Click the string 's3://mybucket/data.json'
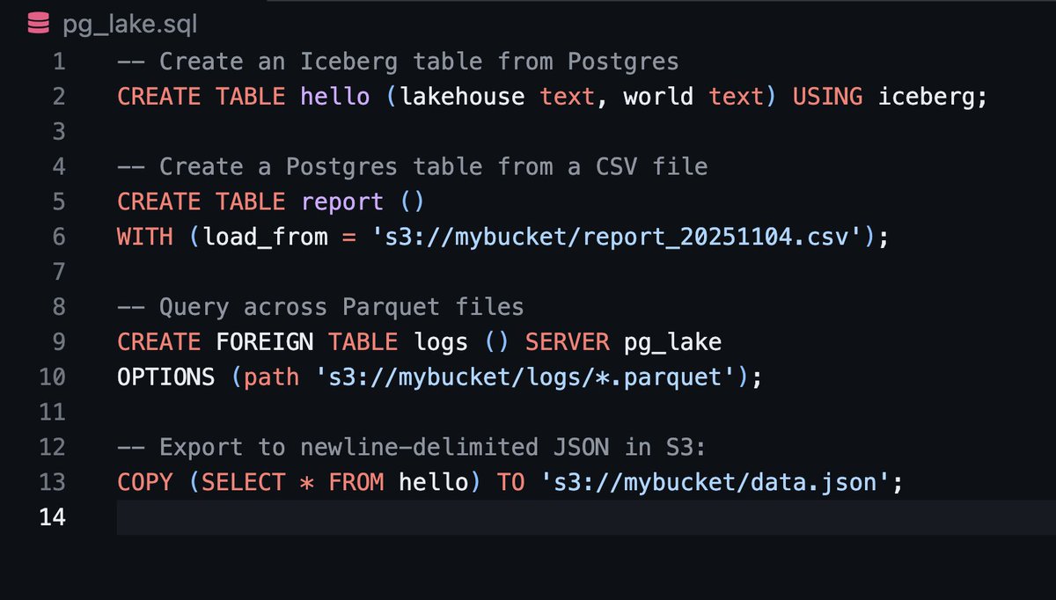Image resolution: width=1056 pixels, height=600 pixels. tap(716, 482)
